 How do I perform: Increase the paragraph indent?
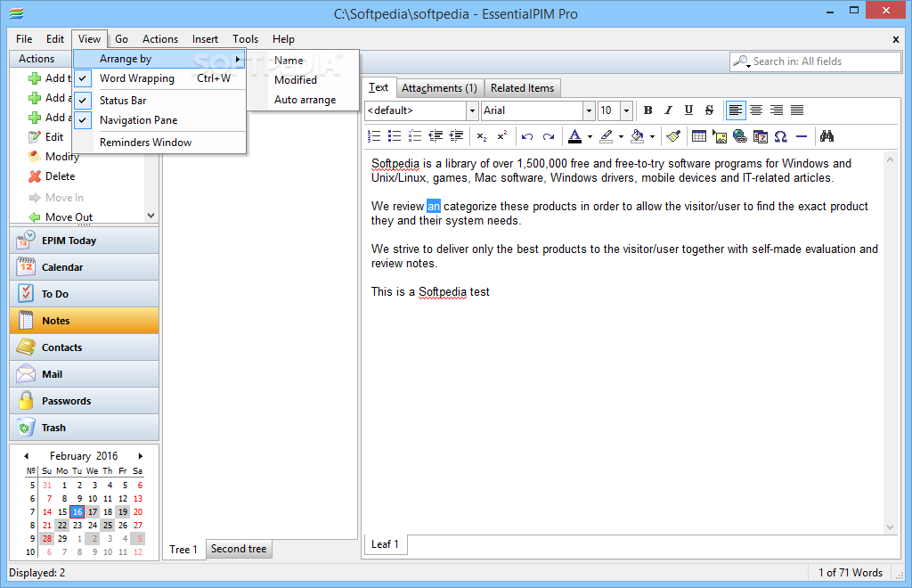pyautogui.click(x=457, y=136)
